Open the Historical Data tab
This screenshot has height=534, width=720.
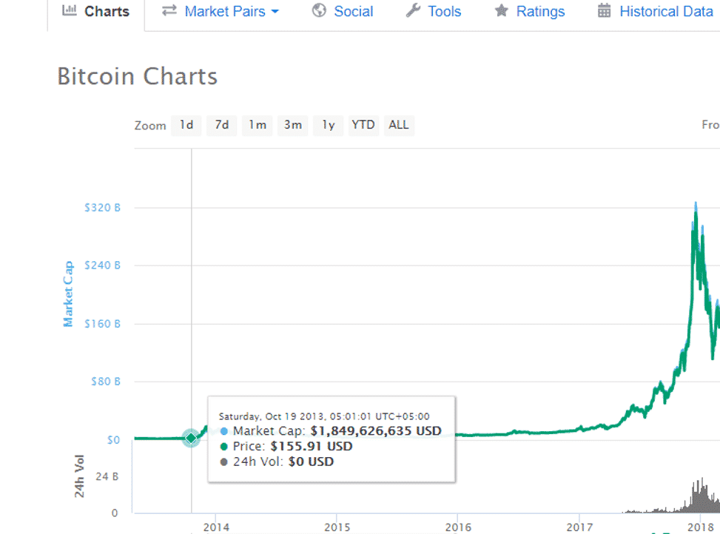665,12
